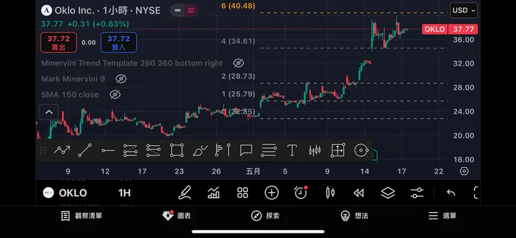Screen dimensions: 516x238
Task: Open the object tree layers icon
Action: point(388,193)
